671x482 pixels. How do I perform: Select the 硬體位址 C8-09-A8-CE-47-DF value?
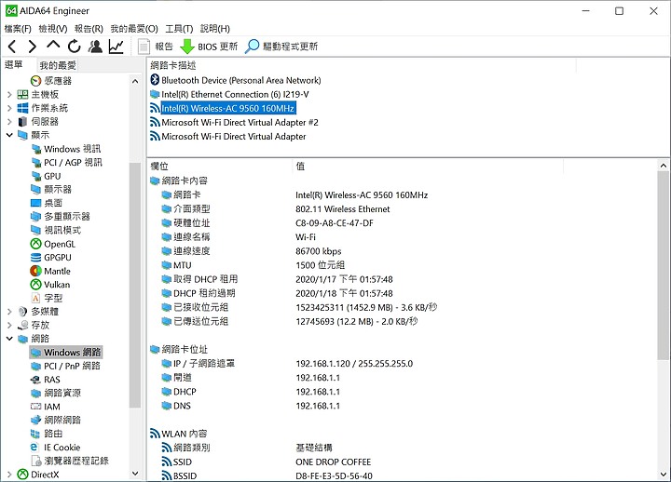[335, 223]
